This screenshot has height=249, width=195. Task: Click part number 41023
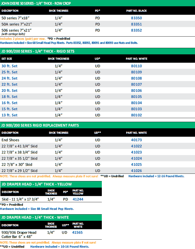(136, 152)
